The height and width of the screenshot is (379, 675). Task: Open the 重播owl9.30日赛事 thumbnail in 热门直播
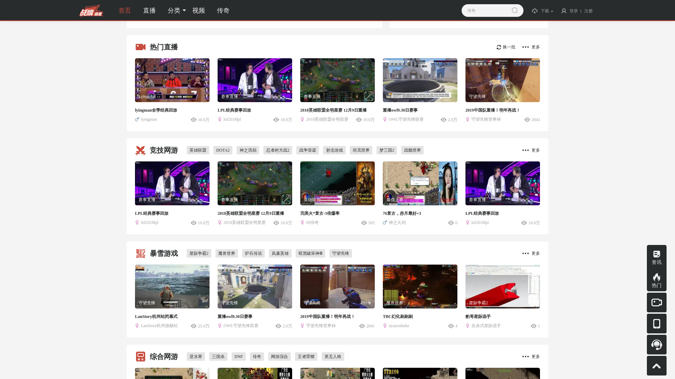pos(420,80)
